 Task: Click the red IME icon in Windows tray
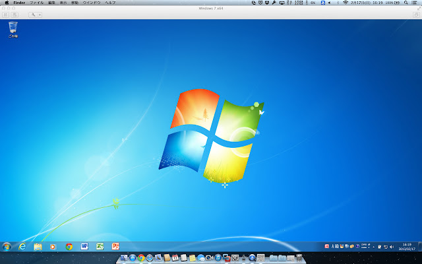tap(327, 246)
